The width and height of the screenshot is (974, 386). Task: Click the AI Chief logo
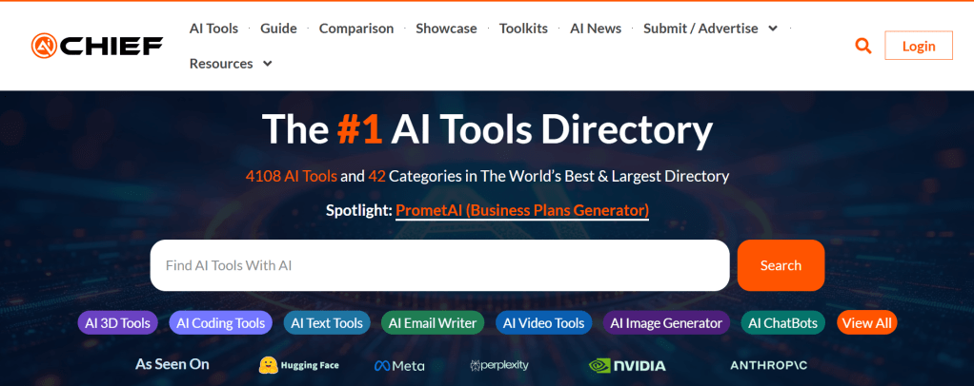tap(97, 46)
